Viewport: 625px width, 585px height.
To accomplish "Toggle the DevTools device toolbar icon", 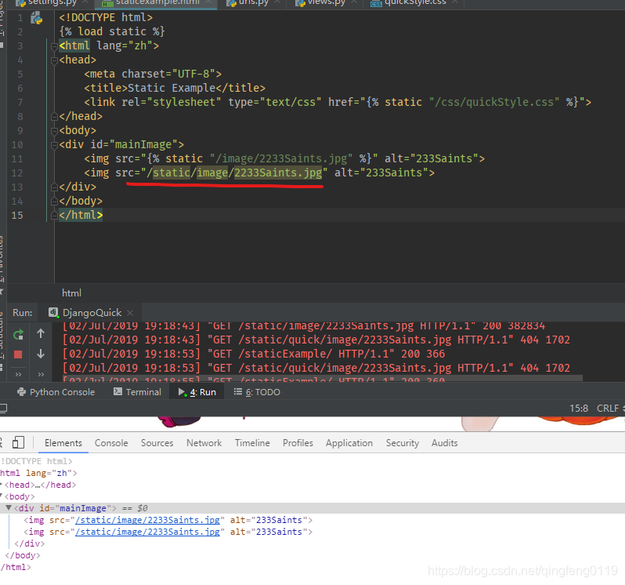I will tap(18, 442).
